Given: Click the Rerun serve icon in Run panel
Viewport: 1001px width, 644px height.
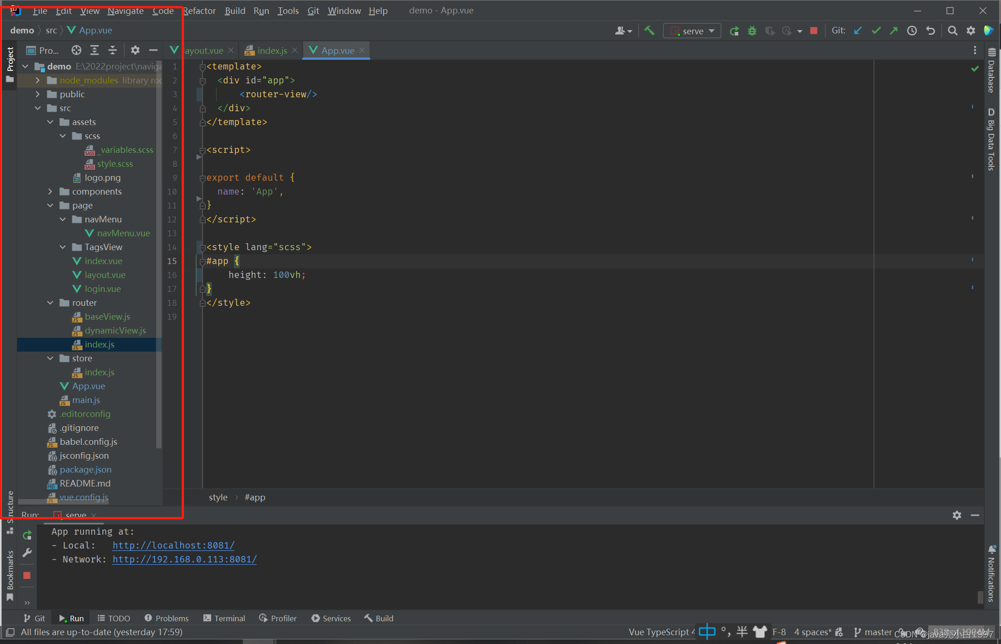Looking at the screenshot, I should 27,535.
